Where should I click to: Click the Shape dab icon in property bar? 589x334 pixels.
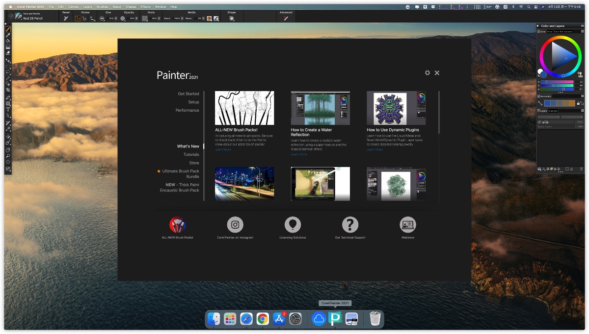231,18
